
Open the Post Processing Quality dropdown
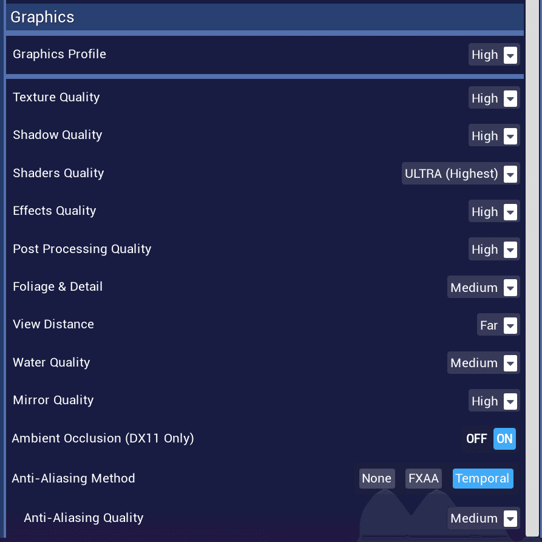(x=493, y=249)
